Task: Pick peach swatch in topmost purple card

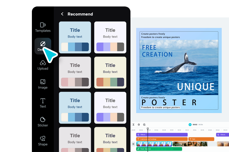Action: (114, 47)
